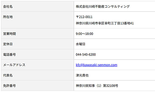Click the business hours 9:00〜18:00
Viewport: 155px width, 92px height.
[x=84, y=34]
